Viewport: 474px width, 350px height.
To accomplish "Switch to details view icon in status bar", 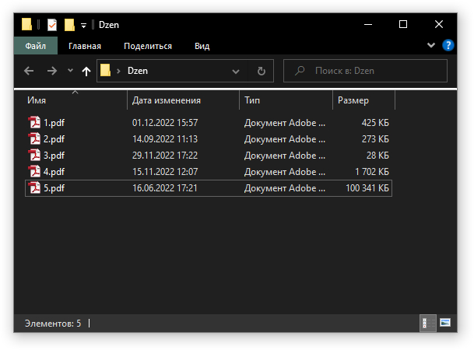I will pos(428,323).
